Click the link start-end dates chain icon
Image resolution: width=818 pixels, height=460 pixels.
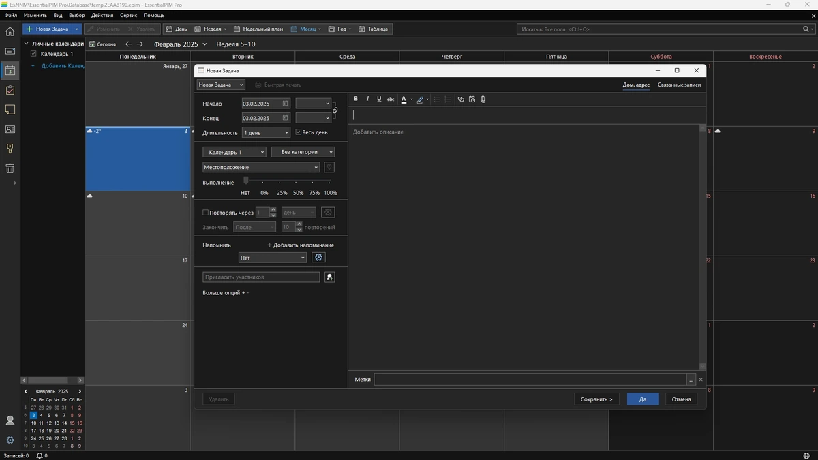coord(335,110)
